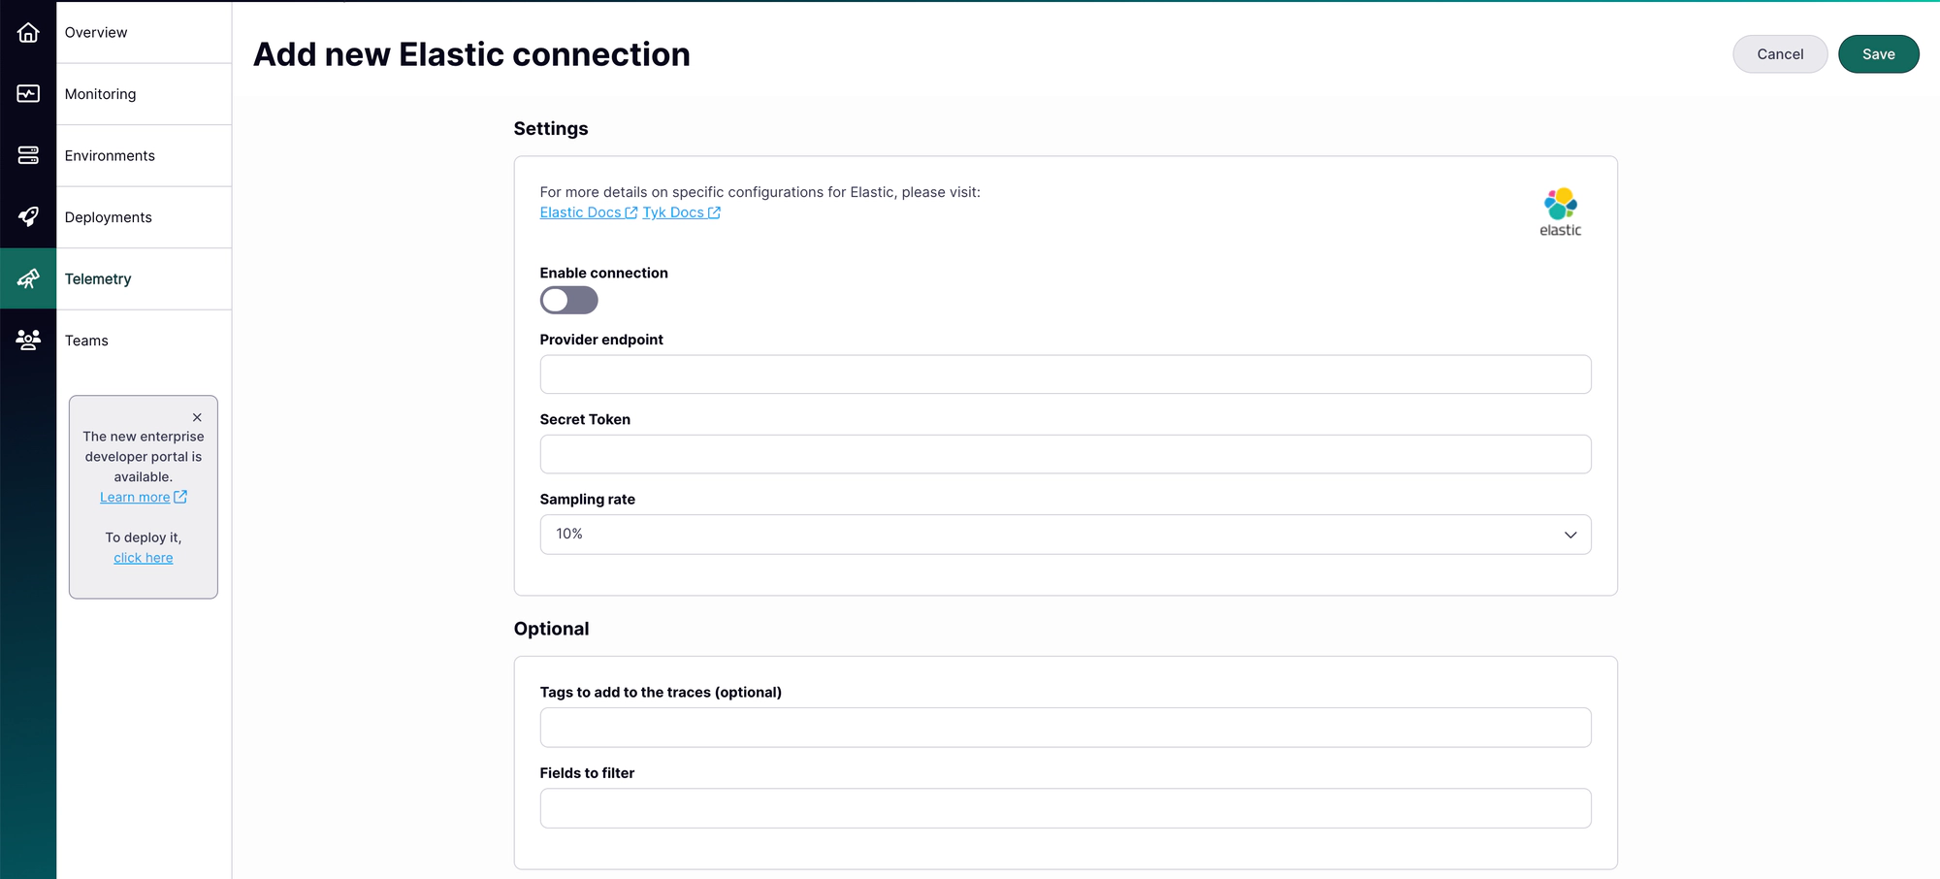Click the Deployments rocket icon
1940x879 pixels.
coord(28,216)
